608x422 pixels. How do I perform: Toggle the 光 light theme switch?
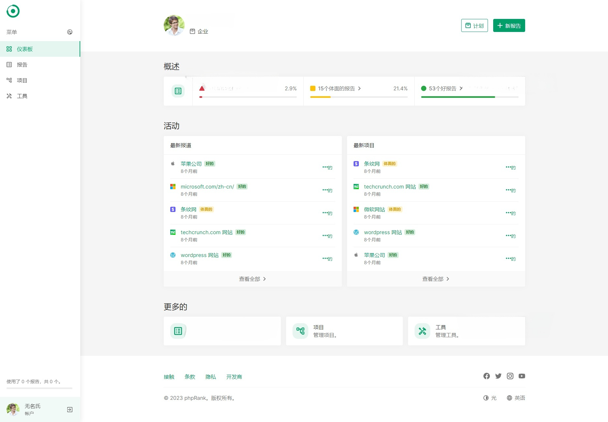coord(490,398)
